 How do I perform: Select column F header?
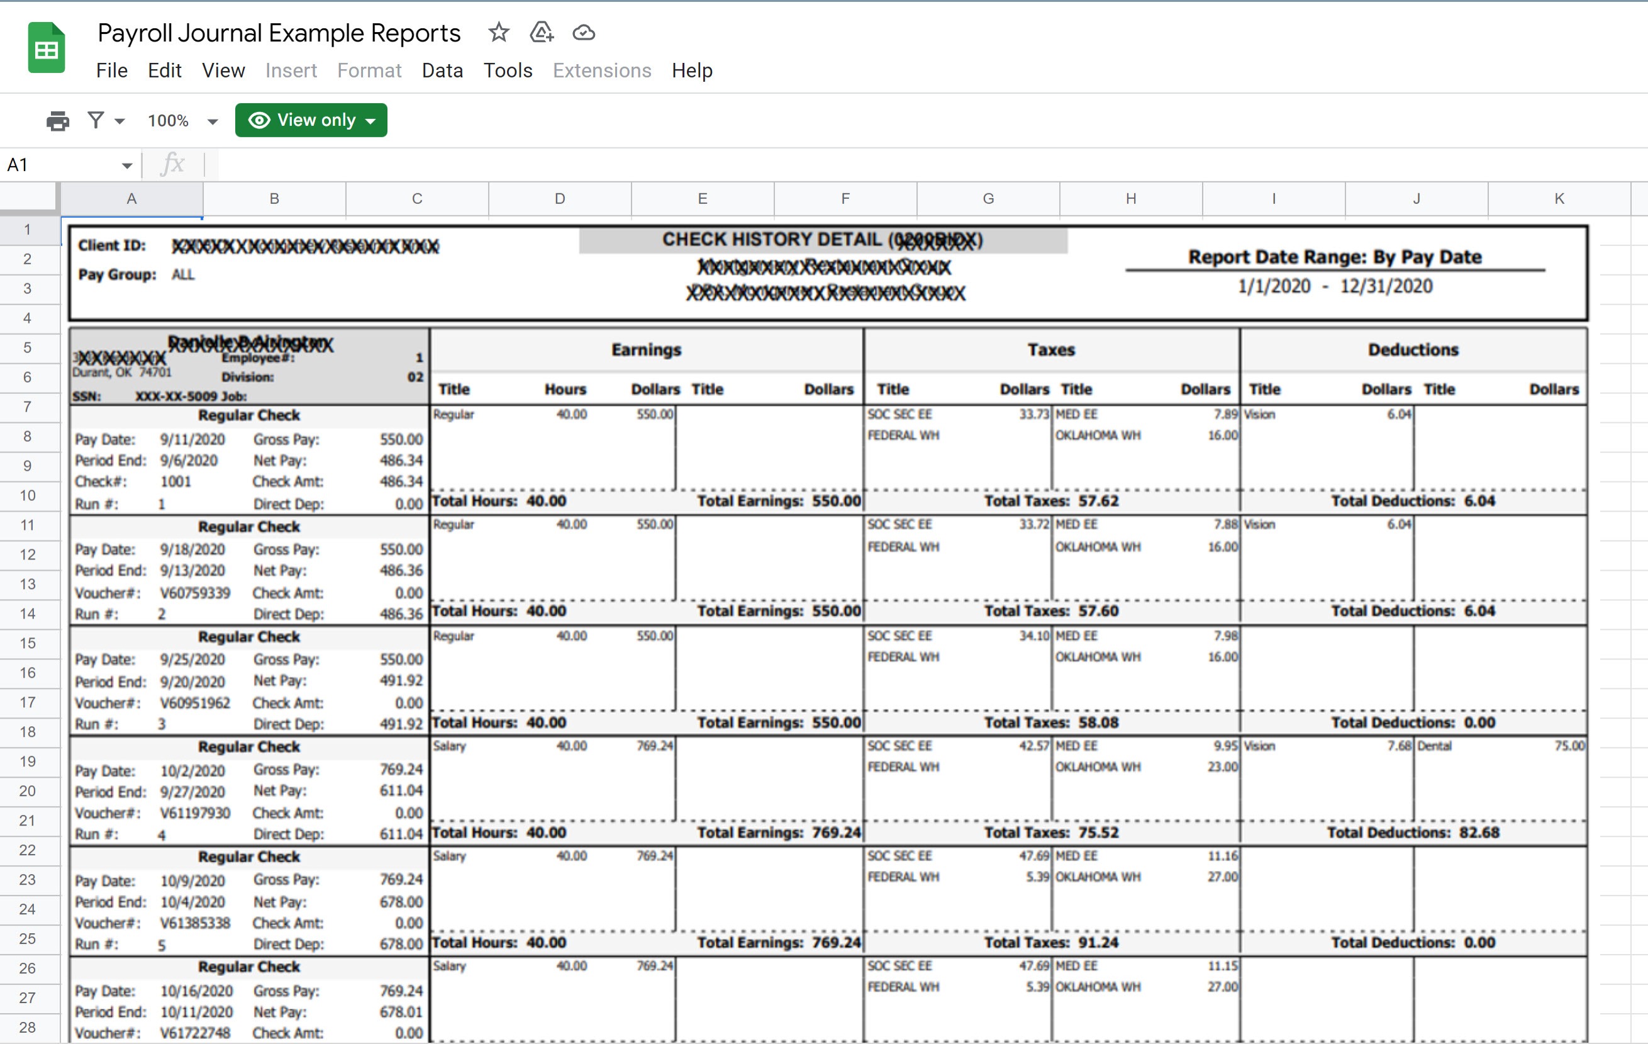845,199
